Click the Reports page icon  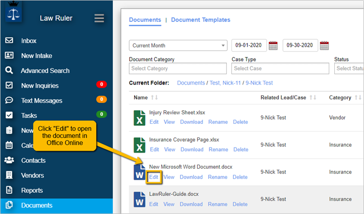tap(9, 190)
